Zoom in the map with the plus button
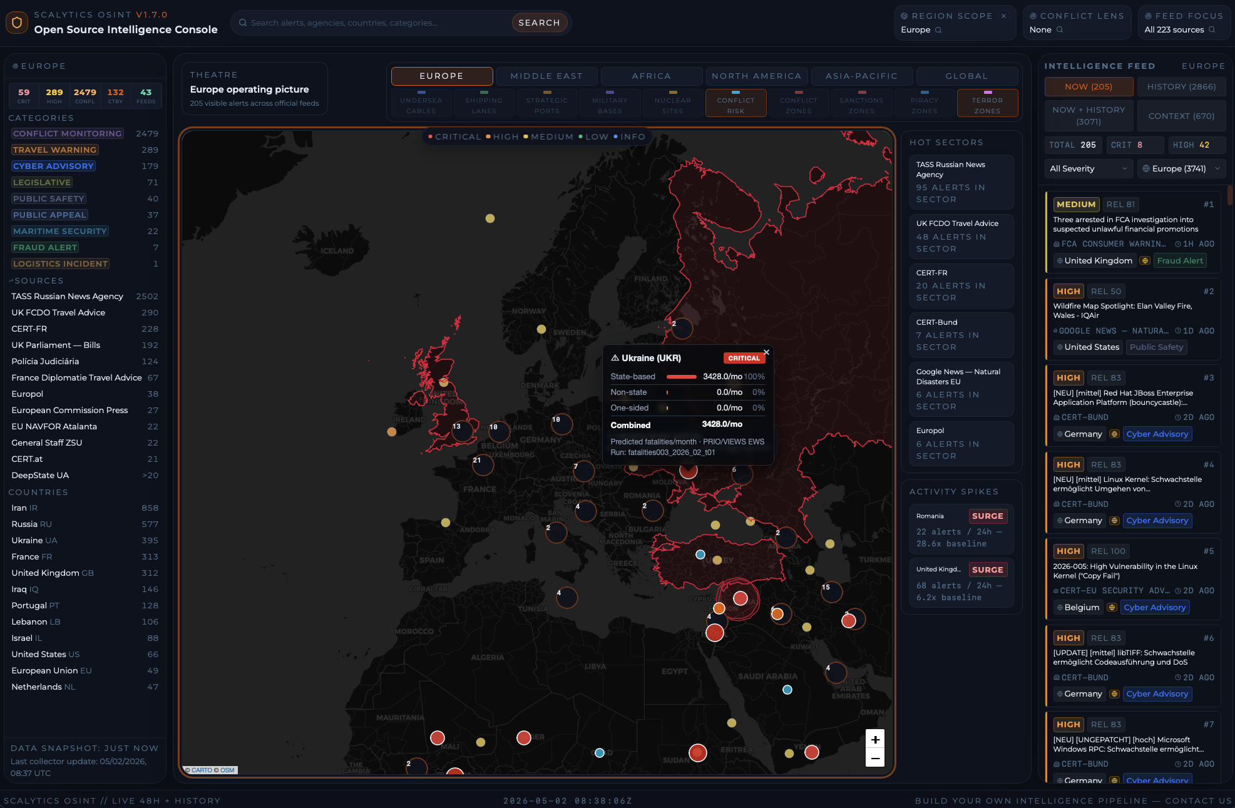 (875, 739)
